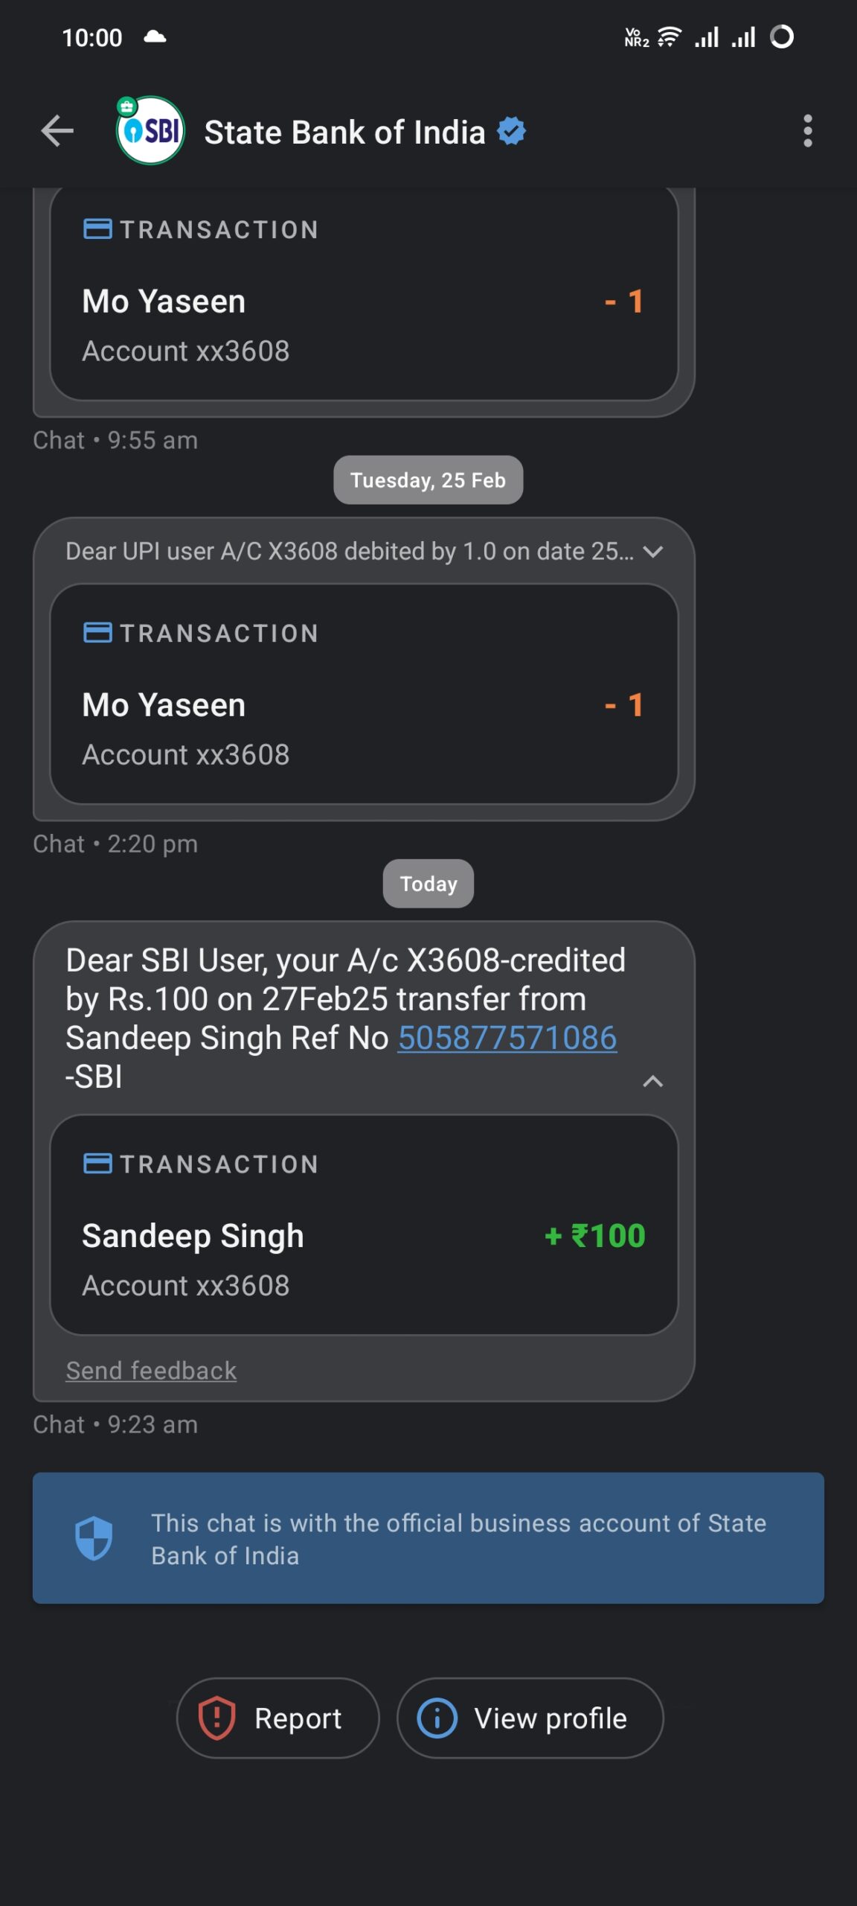
Task: Collapse the Rs.100 credited message
Action: click(x=652, y=1081)
